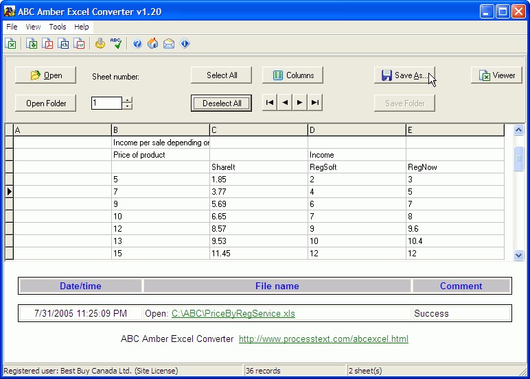Click the open Excel file toolbar icon
The image size is (530, 379).
click(x=11, y=44)
